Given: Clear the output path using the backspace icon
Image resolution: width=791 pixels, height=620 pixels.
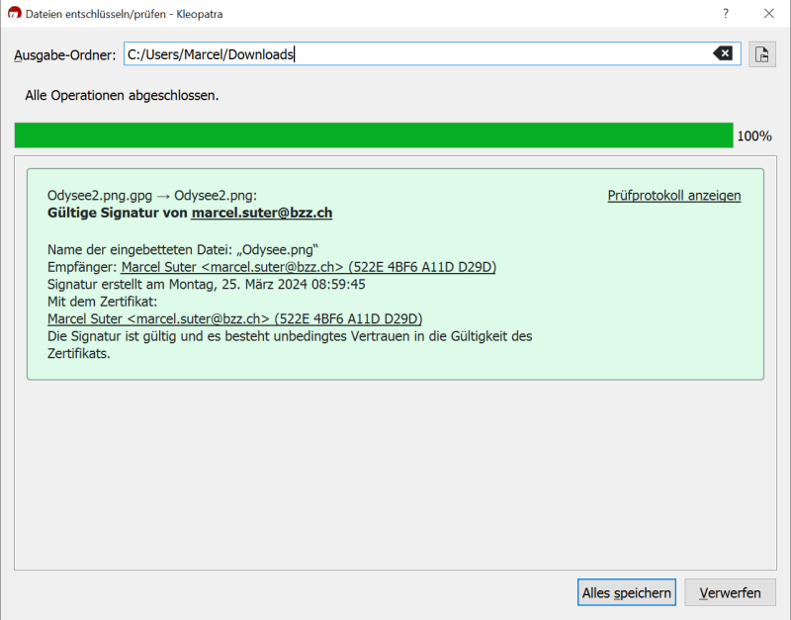Looking at the screenshot, I should point(720,53).
